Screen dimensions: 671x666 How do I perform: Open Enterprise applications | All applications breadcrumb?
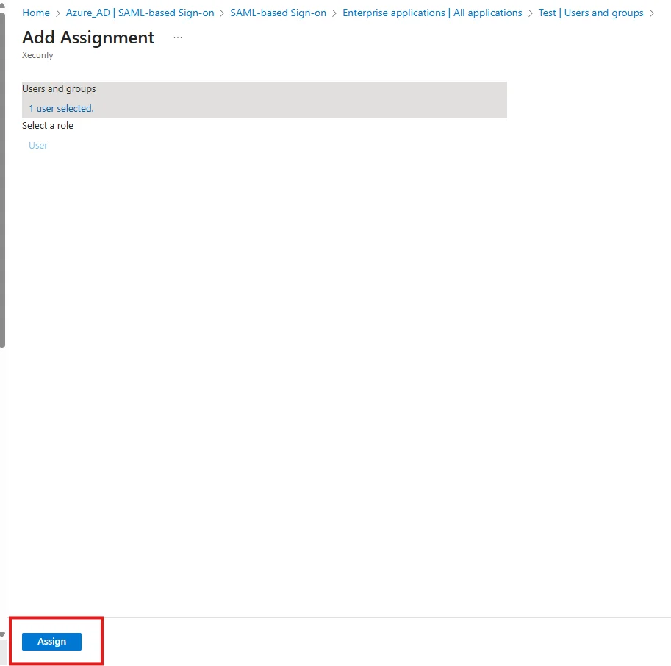[432, 13]
